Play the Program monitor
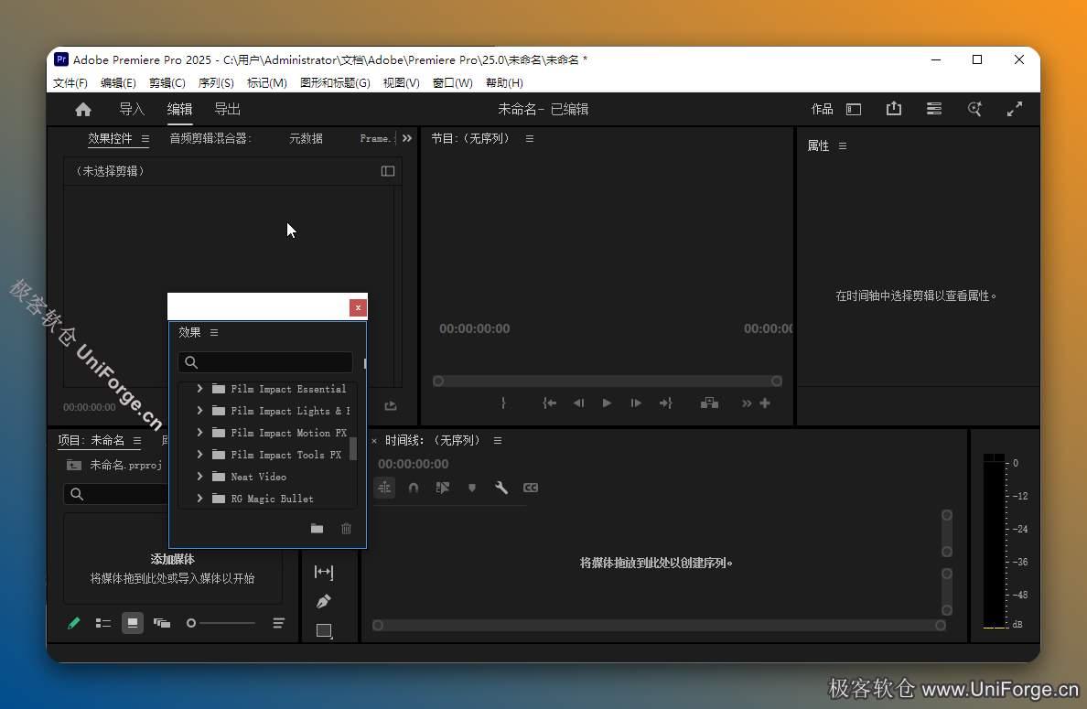1087x709 pixels. point(607,403)
